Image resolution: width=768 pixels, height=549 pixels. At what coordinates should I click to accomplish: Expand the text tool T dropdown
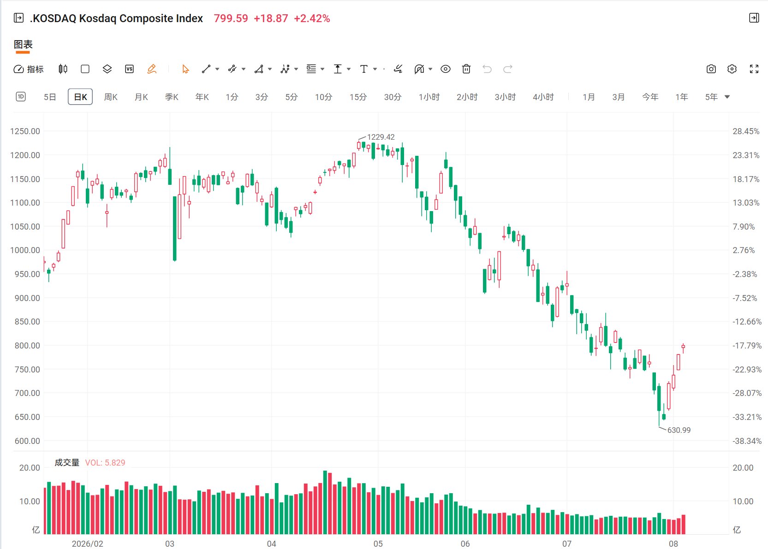click(x=375, y=69)
